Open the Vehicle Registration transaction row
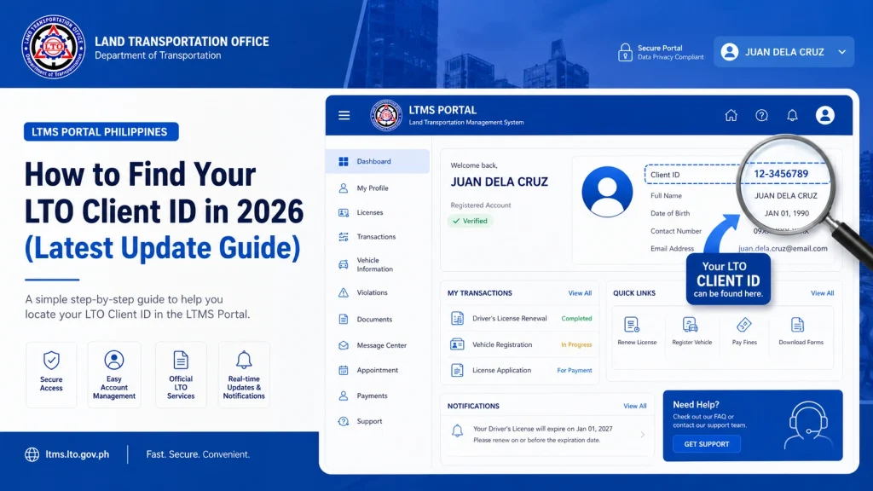The height and width of the screenshot is (491, 873). (x=521, y=344)
